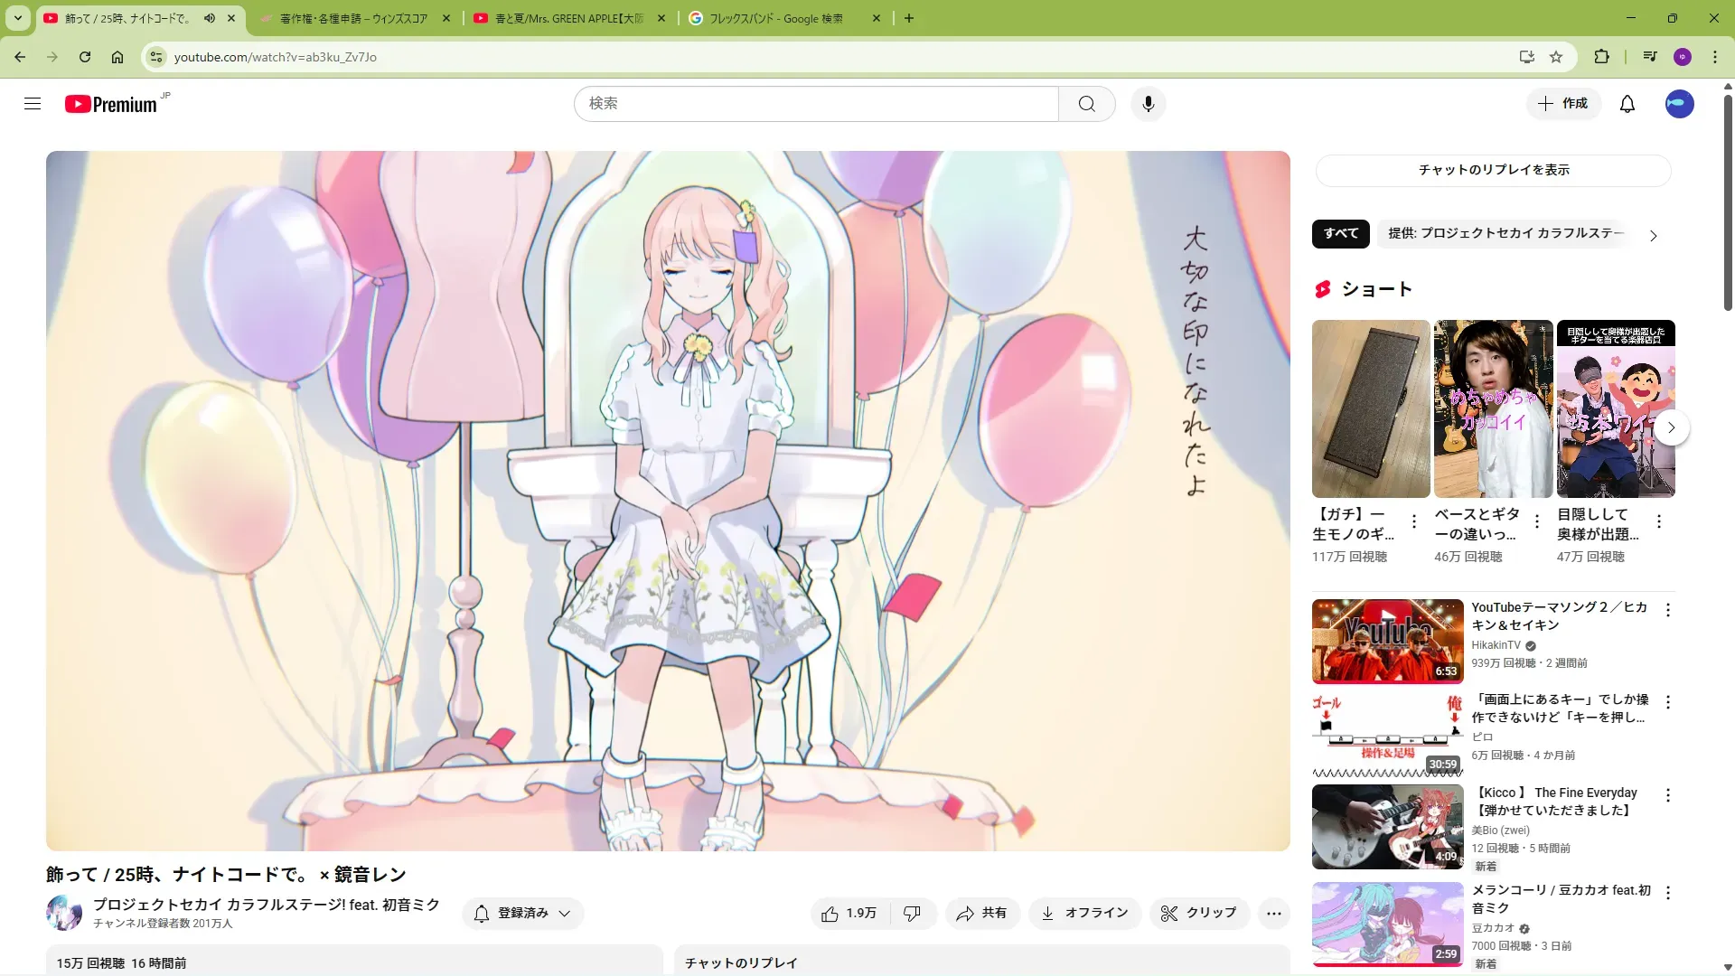Image resolution: width=1735 pixels, height=976 pixels.
Task: Bookmark this page with the star icon
Action: (1556, 57)
